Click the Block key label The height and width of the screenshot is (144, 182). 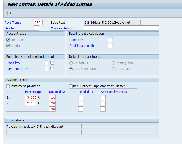click(13, 63)
